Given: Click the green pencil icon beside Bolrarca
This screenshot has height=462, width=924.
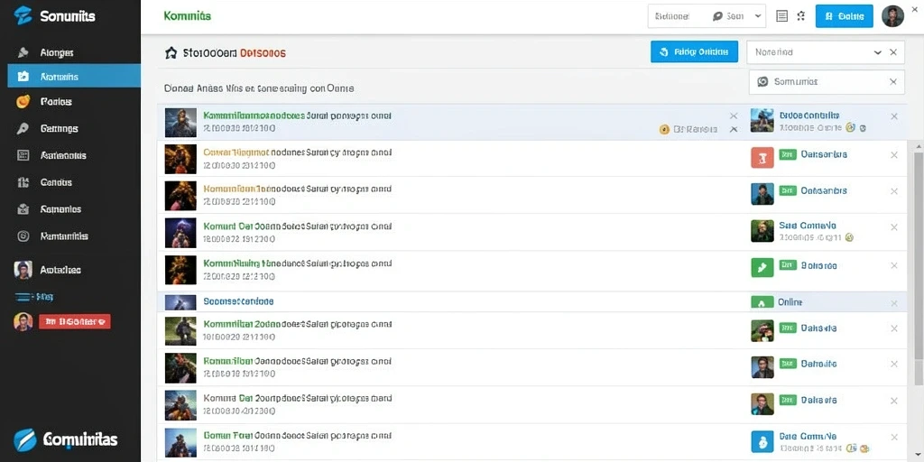Looking at the screenshot, I should (762, 267).
